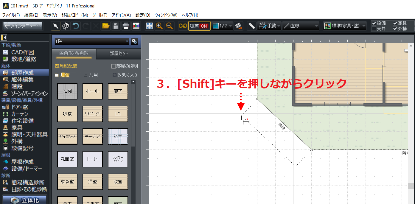
Task: Select the リビング room swatch
Action: 93,114
